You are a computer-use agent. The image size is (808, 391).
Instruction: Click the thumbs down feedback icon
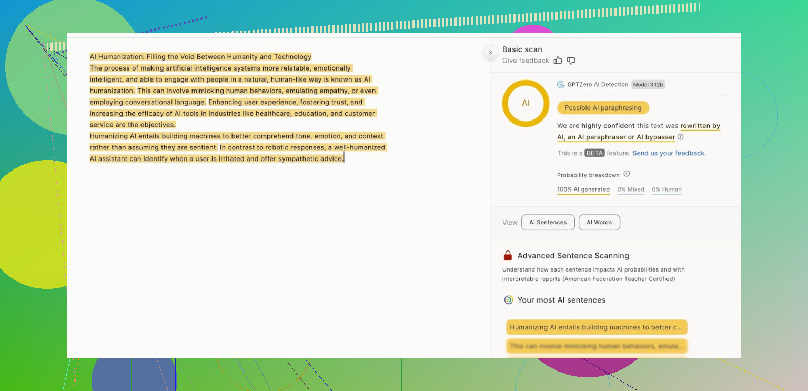point(571,61)
